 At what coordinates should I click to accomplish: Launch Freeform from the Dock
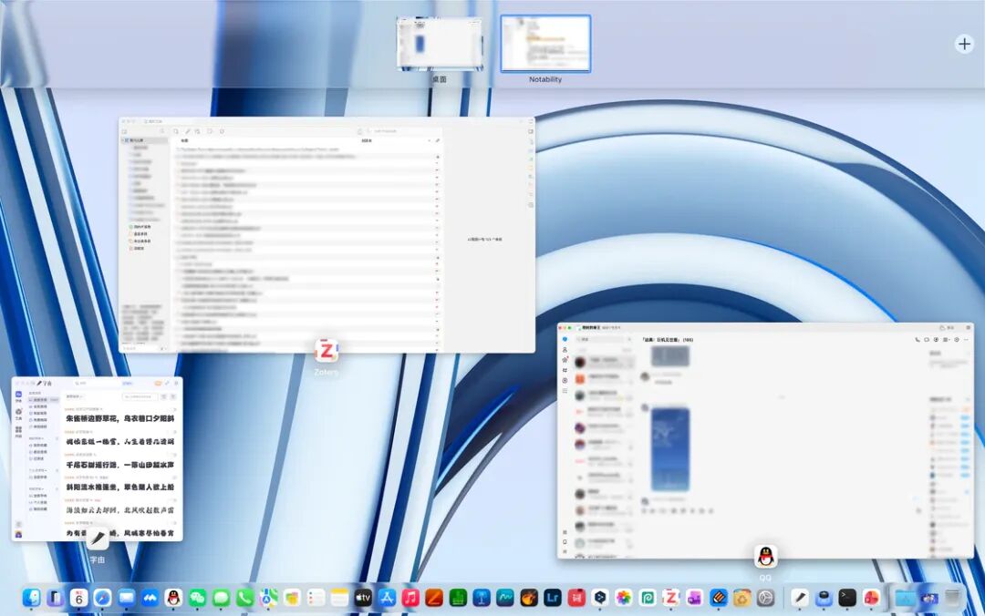(x=505, y=598)
